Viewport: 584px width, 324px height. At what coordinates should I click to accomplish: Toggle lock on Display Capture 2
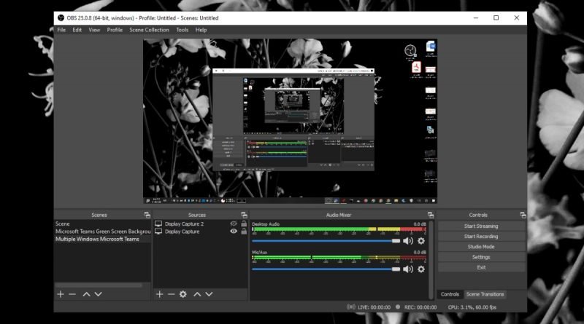pyautogui.click(x=244, y=224)
